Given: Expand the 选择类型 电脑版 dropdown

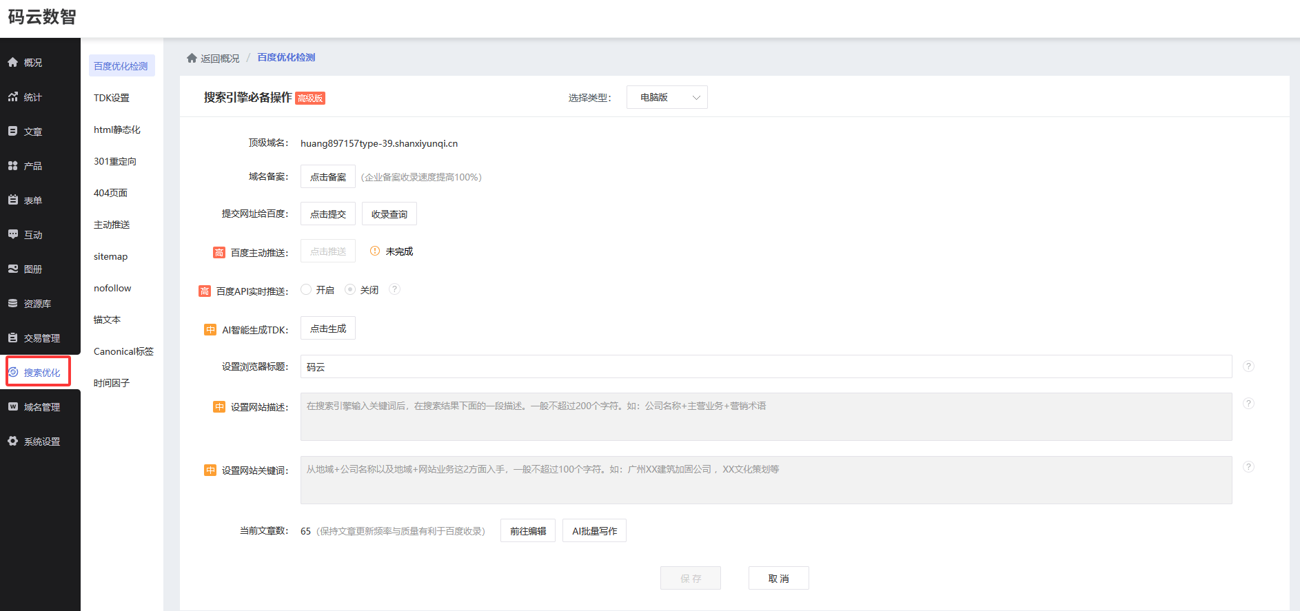Looking at the screenshot, I should pyautogui.click(x=667, y=97).
